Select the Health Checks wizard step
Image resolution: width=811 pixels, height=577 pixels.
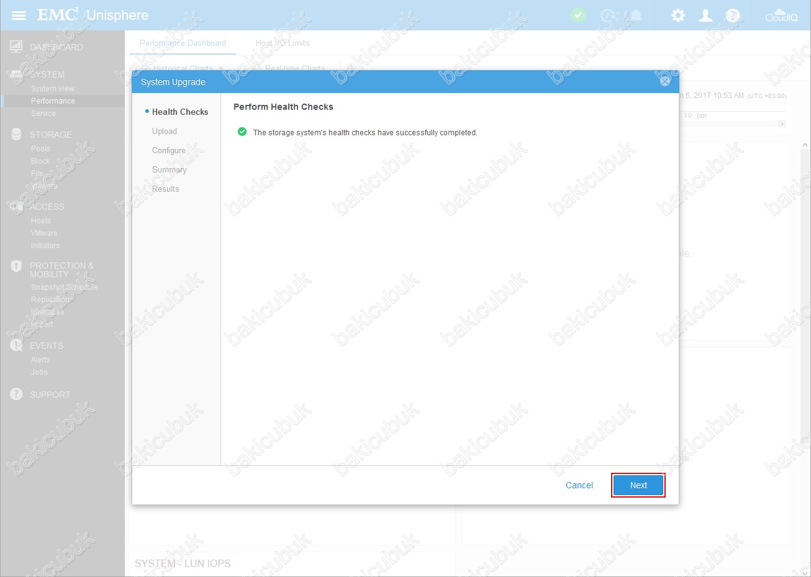(x=180, y=112)
